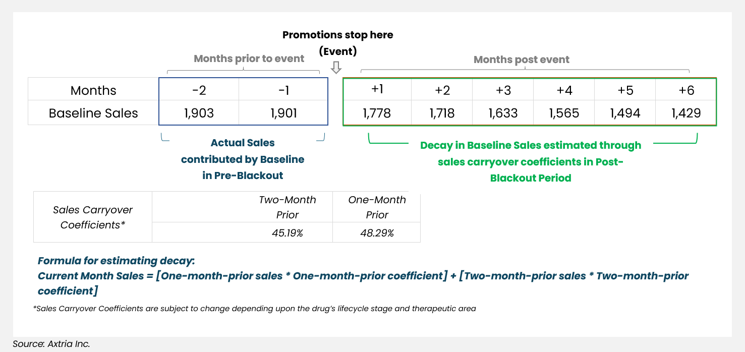Screen dimensions: 745x352
Task: Select the month -1 header cell
Action: click(x=283, y=90)
